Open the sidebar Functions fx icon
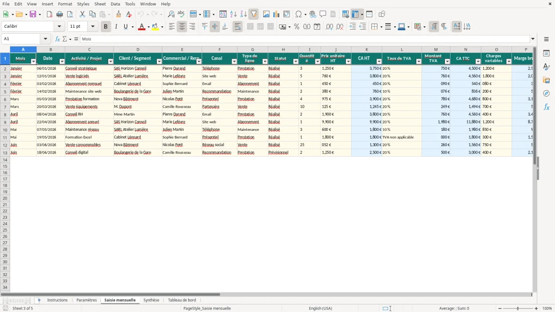 pyautogui.click(x=546, y=107)
